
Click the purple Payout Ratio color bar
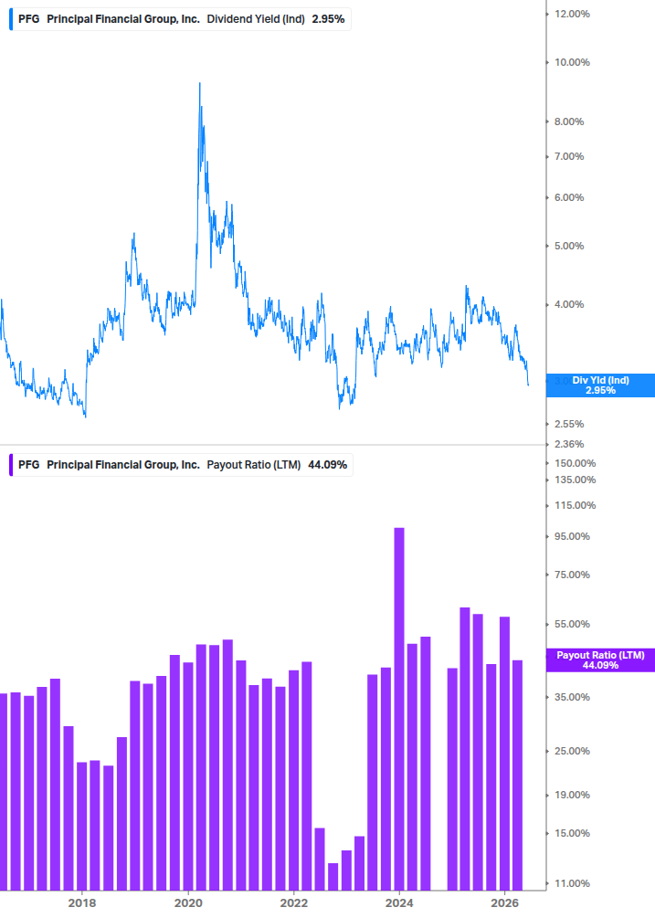click(11, 465)
